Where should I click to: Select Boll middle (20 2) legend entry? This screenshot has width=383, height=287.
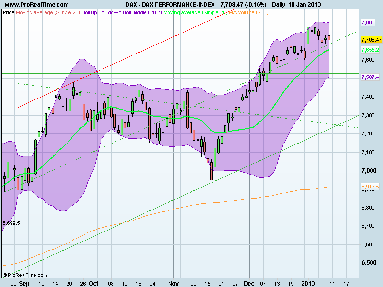point(142,12)
